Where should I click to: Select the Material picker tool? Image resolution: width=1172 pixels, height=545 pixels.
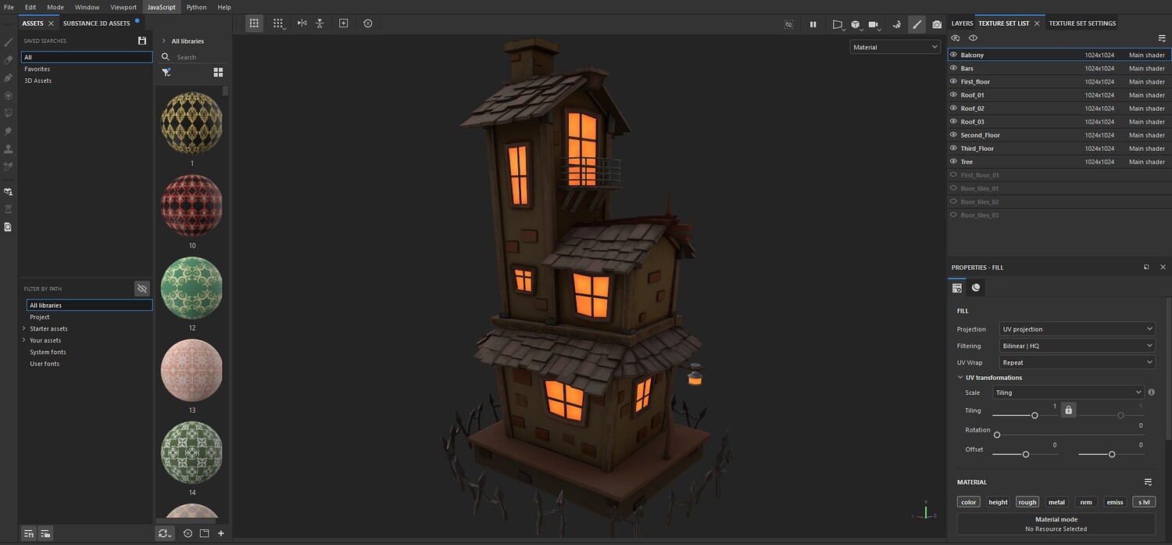click(x=8, y=167)
